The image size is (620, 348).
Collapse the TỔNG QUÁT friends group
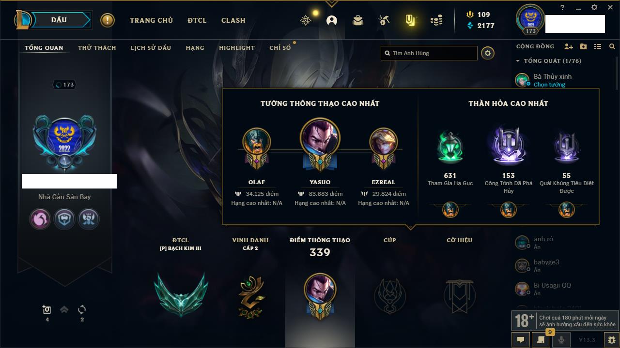[518, 61]
